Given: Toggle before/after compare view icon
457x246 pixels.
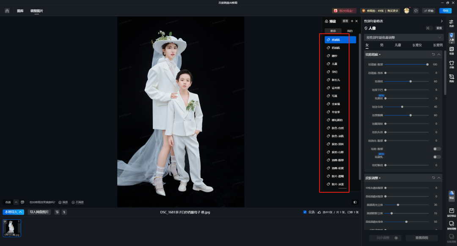Looking at the screenshot, I should click(355, 202).
